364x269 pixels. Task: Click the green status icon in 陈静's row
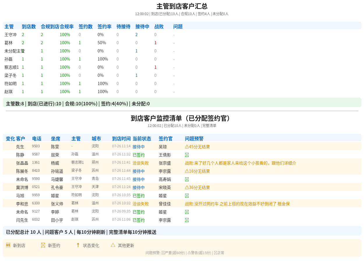[187, 155]
